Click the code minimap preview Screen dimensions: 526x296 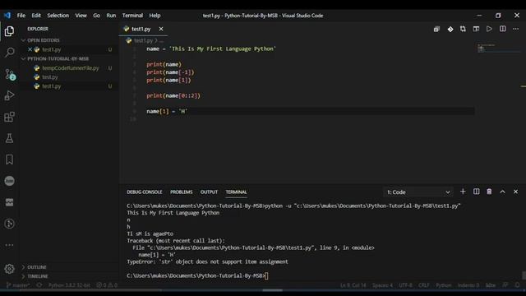(498, 48)
